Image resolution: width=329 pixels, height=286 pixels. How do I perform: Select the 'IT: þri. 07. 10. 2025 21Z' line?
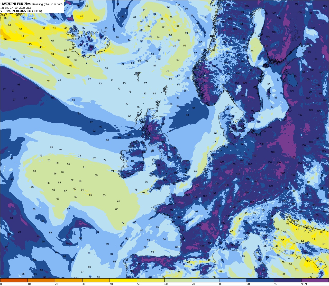pyautogui.click(x=16, y=7)
